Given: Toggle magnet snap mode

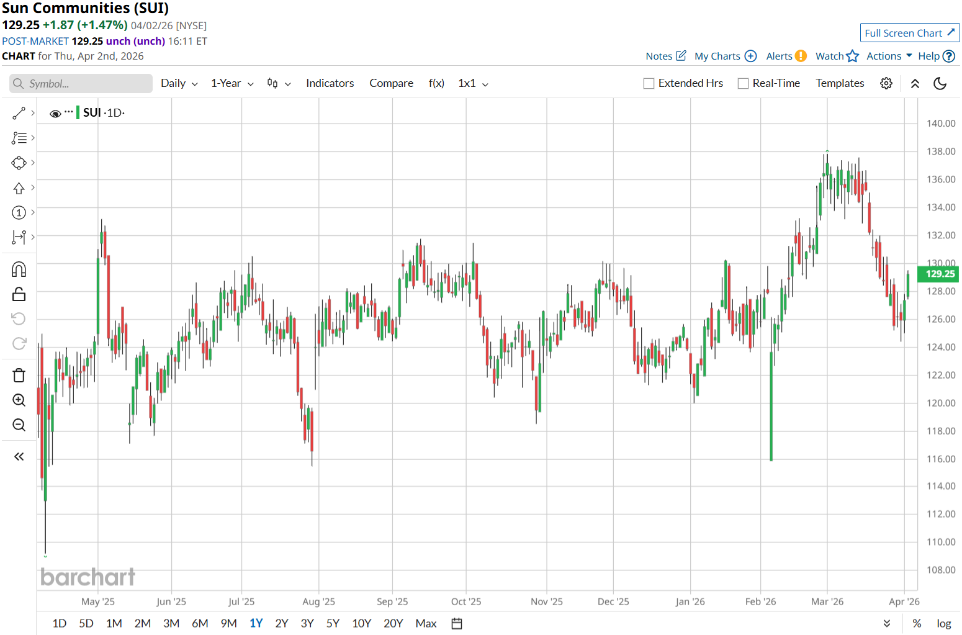Looking at the screenshot, I should (19, 269).
